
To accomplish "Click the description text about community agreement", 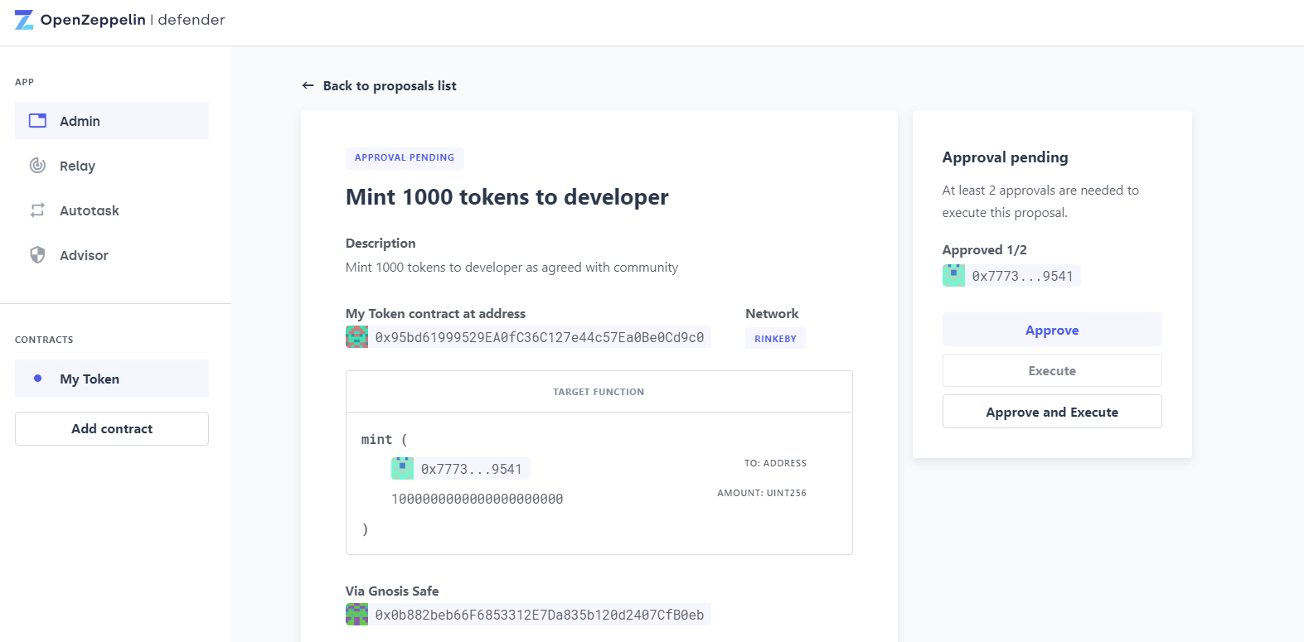I will 511,268.
